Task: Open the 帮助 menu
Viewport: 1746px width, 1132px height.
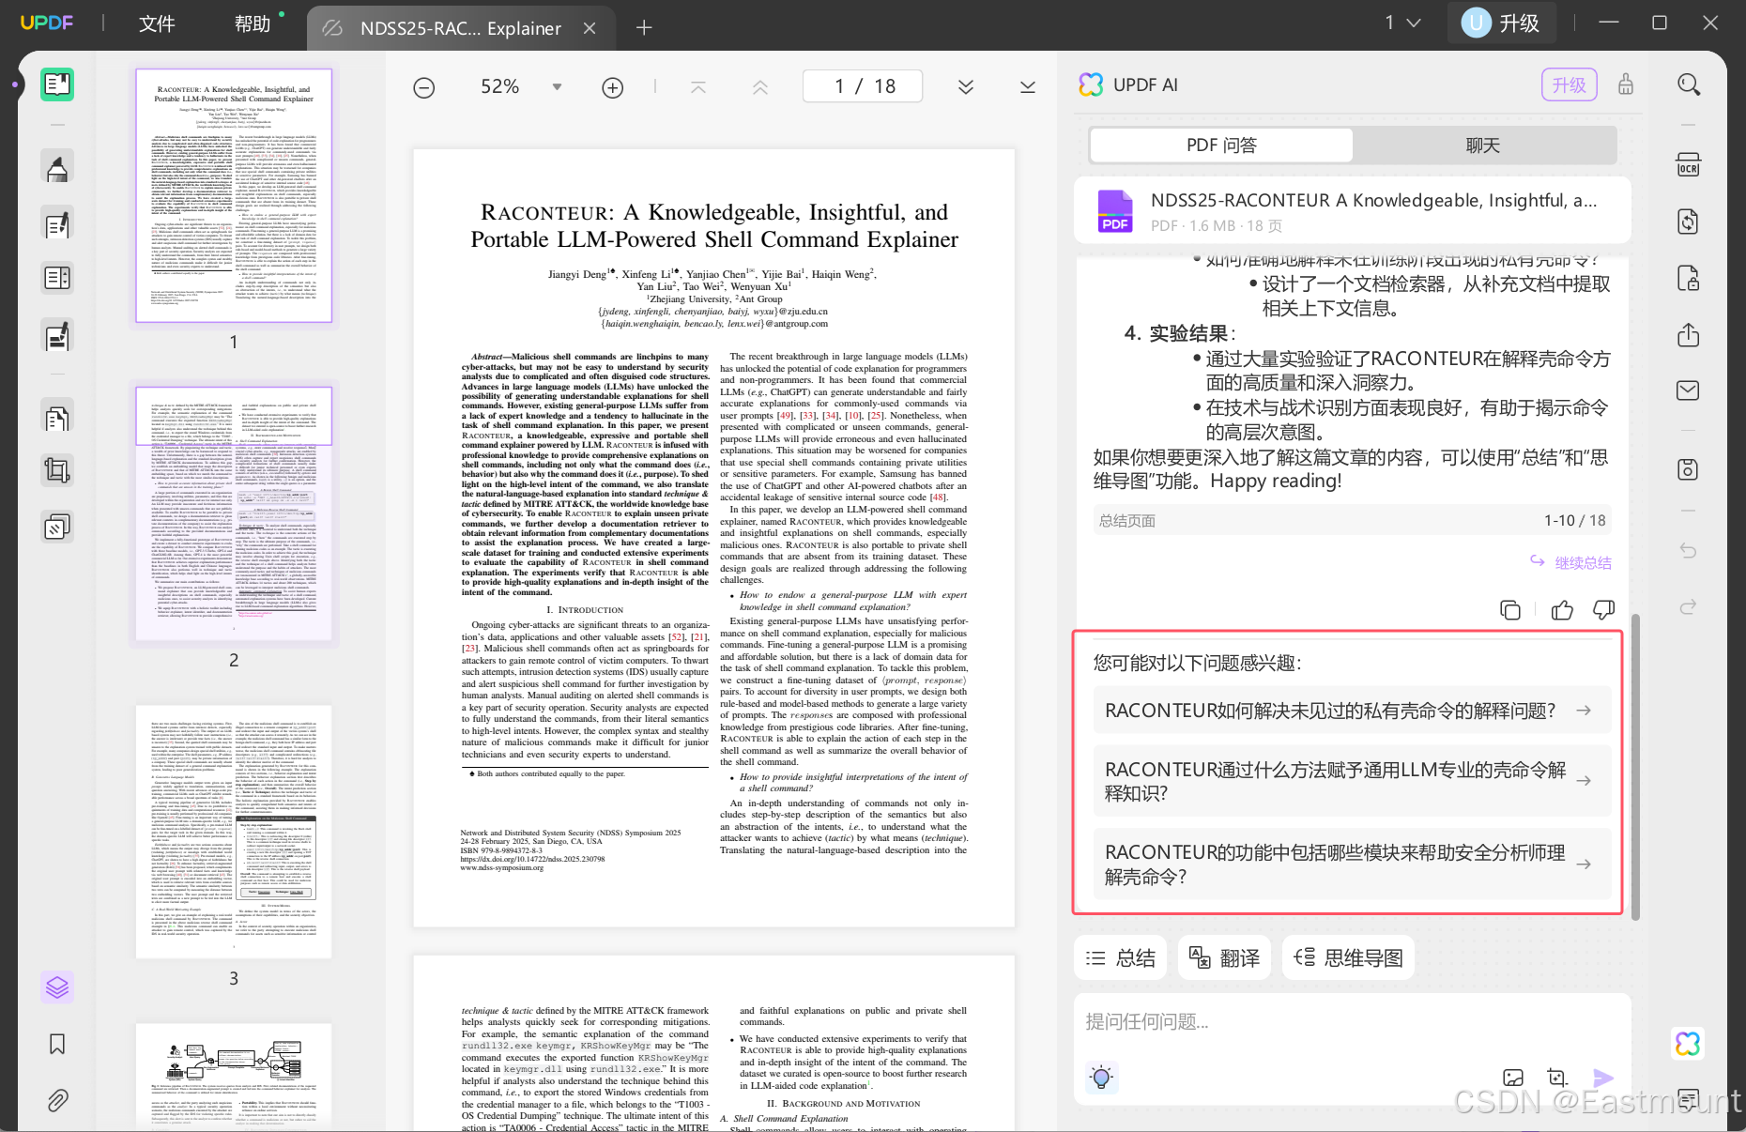Action: (x=252, y=23)
